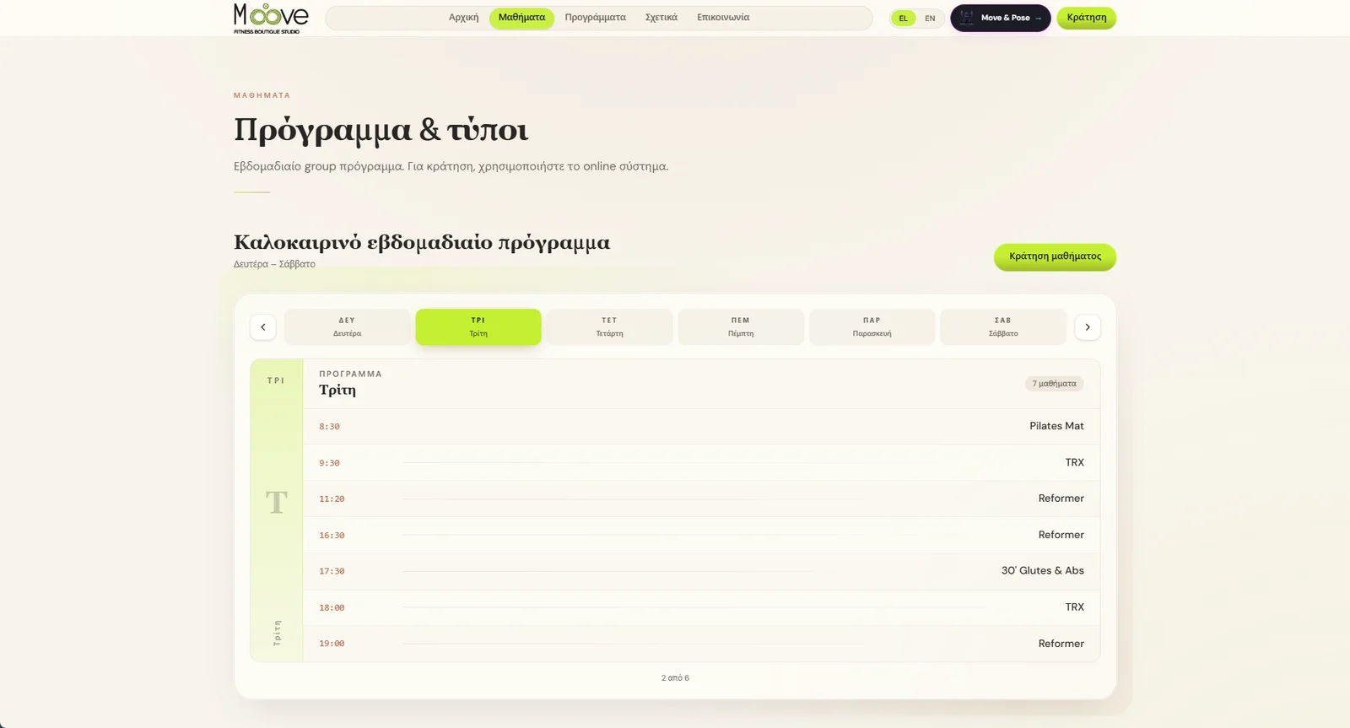Click the 18:00 TRX class row
The height and width of the screenshot is (728, 1350).
coord(701,607)
